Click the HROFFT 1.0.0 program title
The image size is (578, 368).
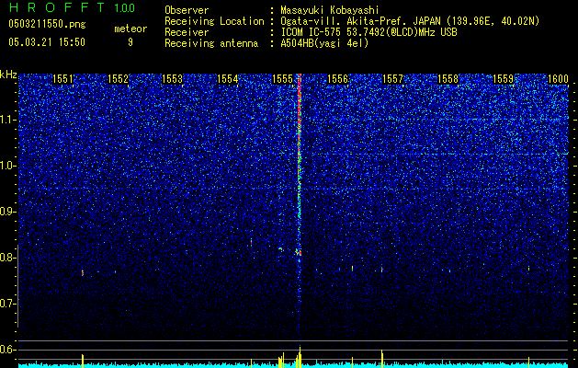[x=72, y=7]
